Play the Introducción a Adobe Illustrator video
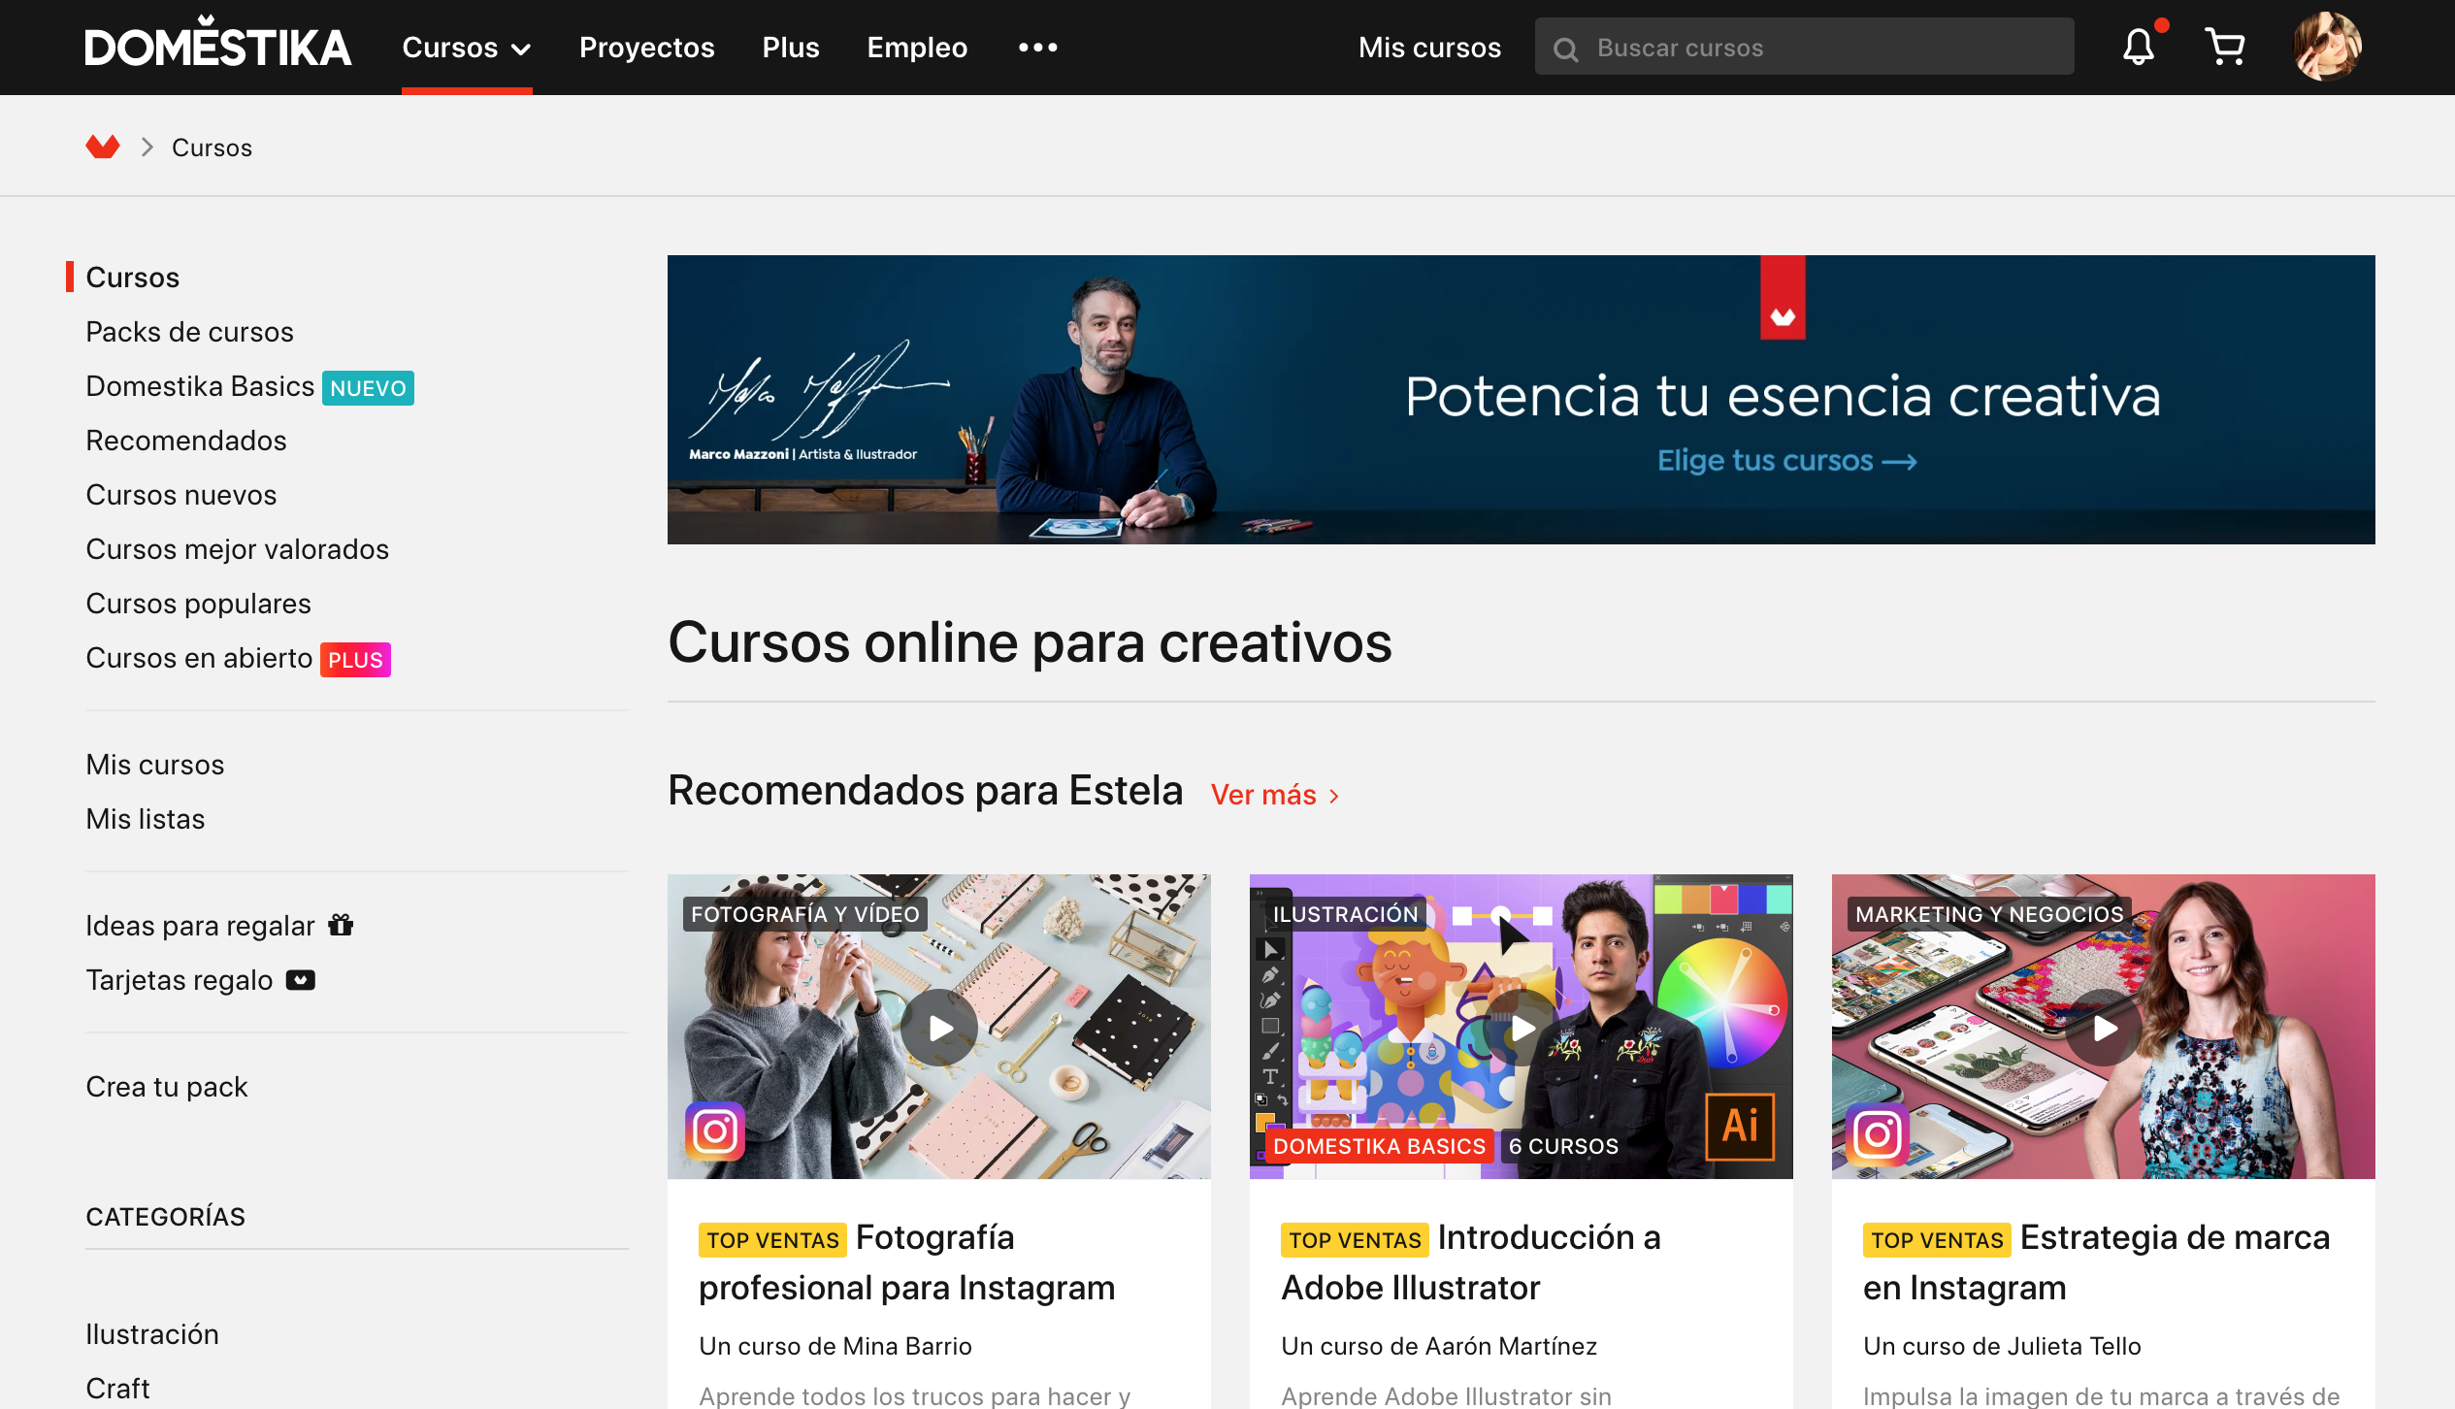The image size is (2455, 1409). 1522,1028
